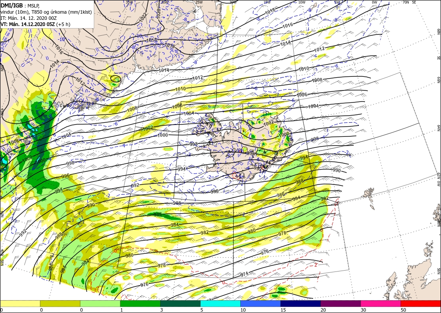Click legend tick label "50"
This screenshot has width=441, height=313.
404,310
